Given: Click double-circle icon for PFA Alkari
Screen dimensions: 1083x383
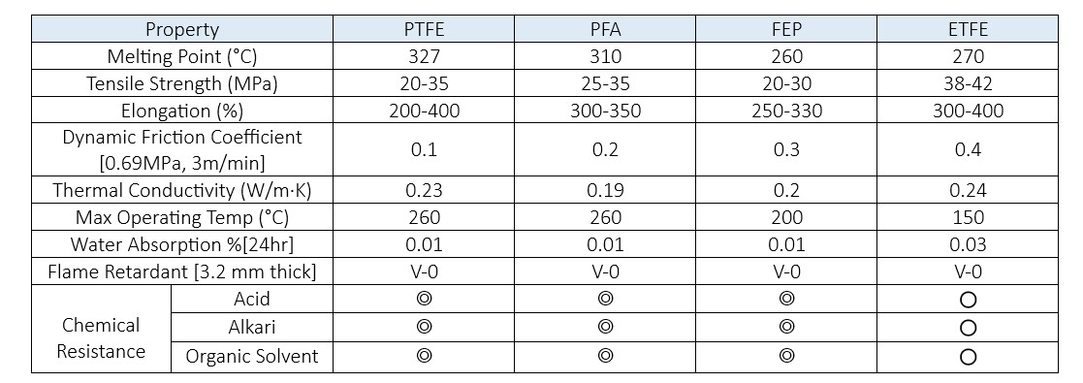Looking at the screenshot, I should pos(605,327).
